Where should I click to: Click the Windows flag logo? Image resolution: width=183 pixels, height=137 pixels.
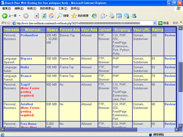click(x=178, y=9)
